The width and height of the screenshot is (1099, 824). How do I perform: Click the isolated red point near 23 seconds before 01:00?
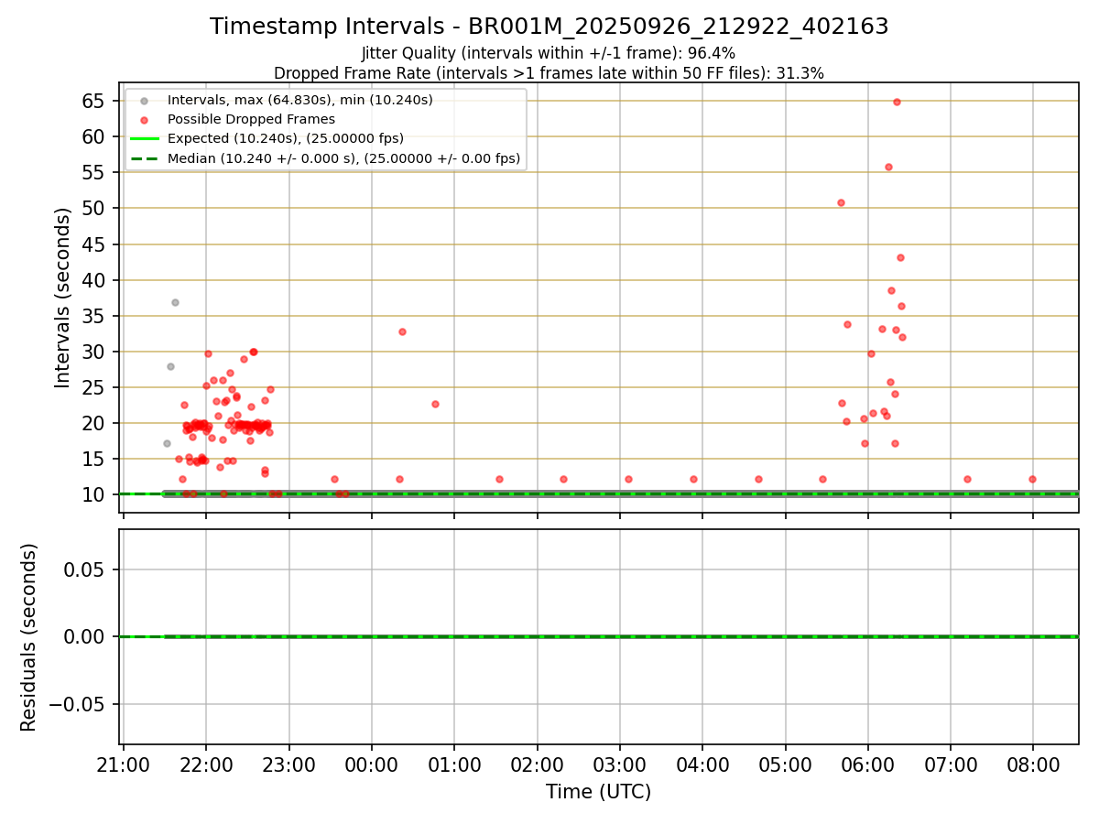[435, 404]
